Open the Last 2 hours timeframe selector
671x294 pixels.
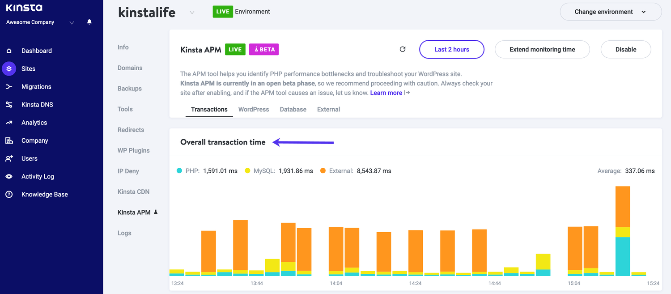pos(452,49)
